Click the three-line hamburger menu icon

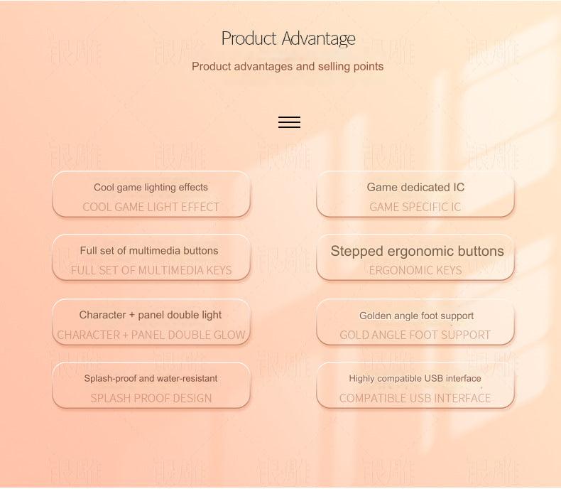pyautogui.click(x=289, y=122)
